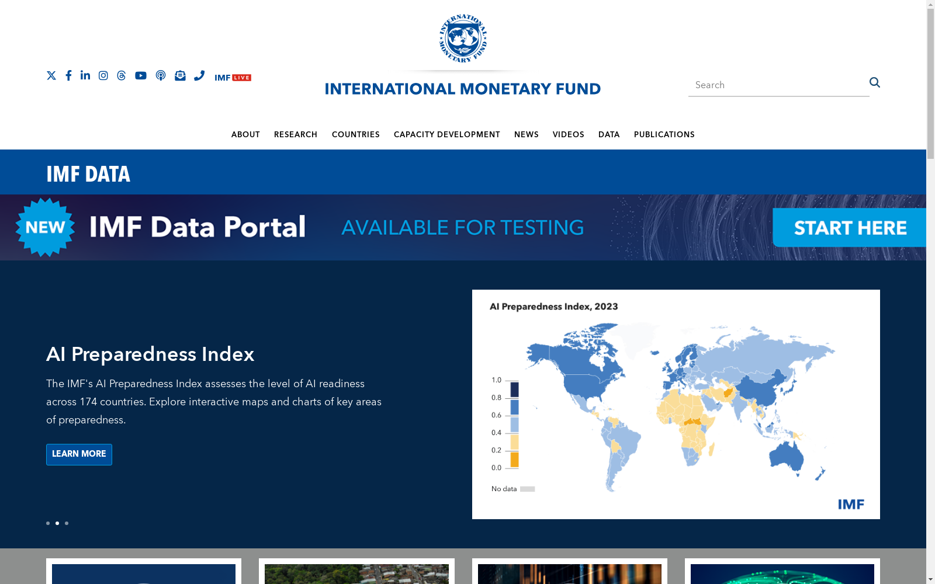Open the IMF LinkedIn icon
This screenshot has height=584, width=935.
click(85, 75)
